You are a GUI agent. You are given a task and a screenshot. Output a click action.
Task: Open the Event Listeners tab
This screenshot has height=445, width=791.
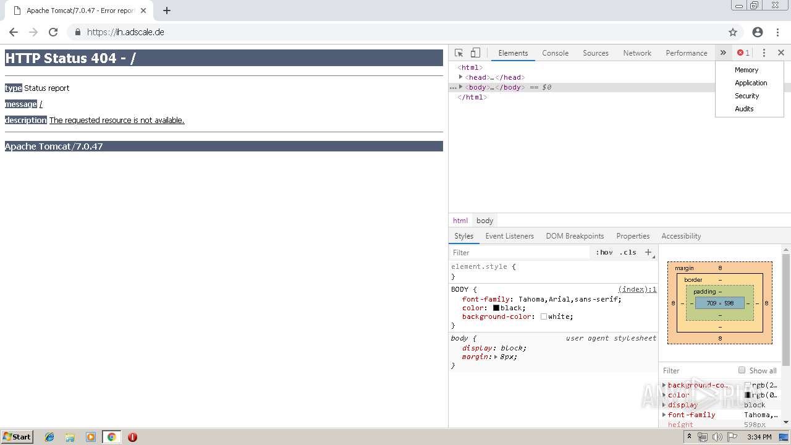(x=509, y=236)
